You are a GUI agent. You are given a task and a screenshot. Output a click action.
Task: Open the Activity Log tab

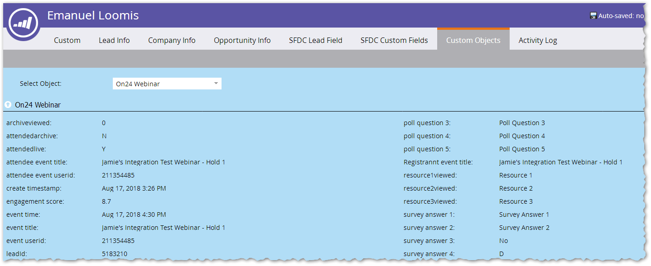point(538,40)
